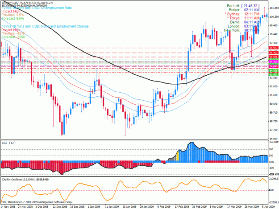Select the green 94.358 level price tag
The height and width of the screenshot is (209, 279).
(274, 71)
